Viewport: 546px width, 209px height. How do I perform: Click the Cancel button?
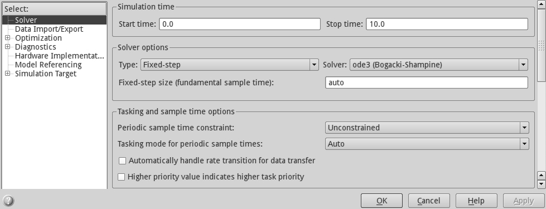[429, 201]
